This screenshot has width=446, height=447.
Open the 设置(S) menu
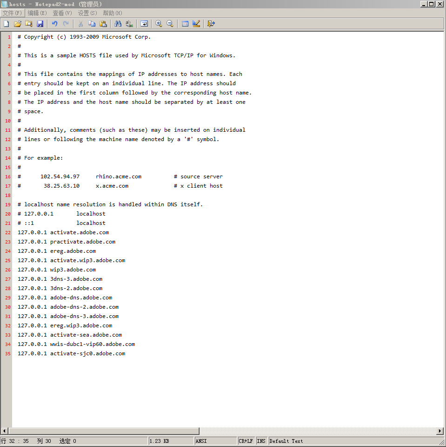click(x=87, y=13)
